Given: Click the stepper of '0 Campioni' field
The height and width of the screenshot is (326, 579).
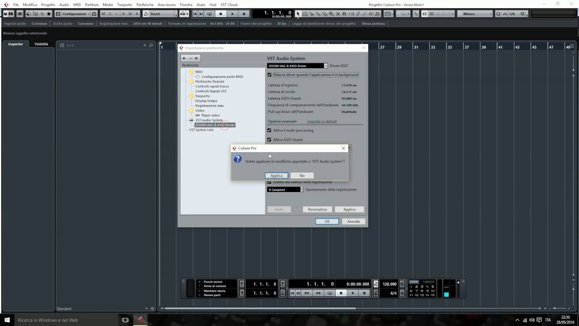Looking at the screenshot, I should coord(302,189).
